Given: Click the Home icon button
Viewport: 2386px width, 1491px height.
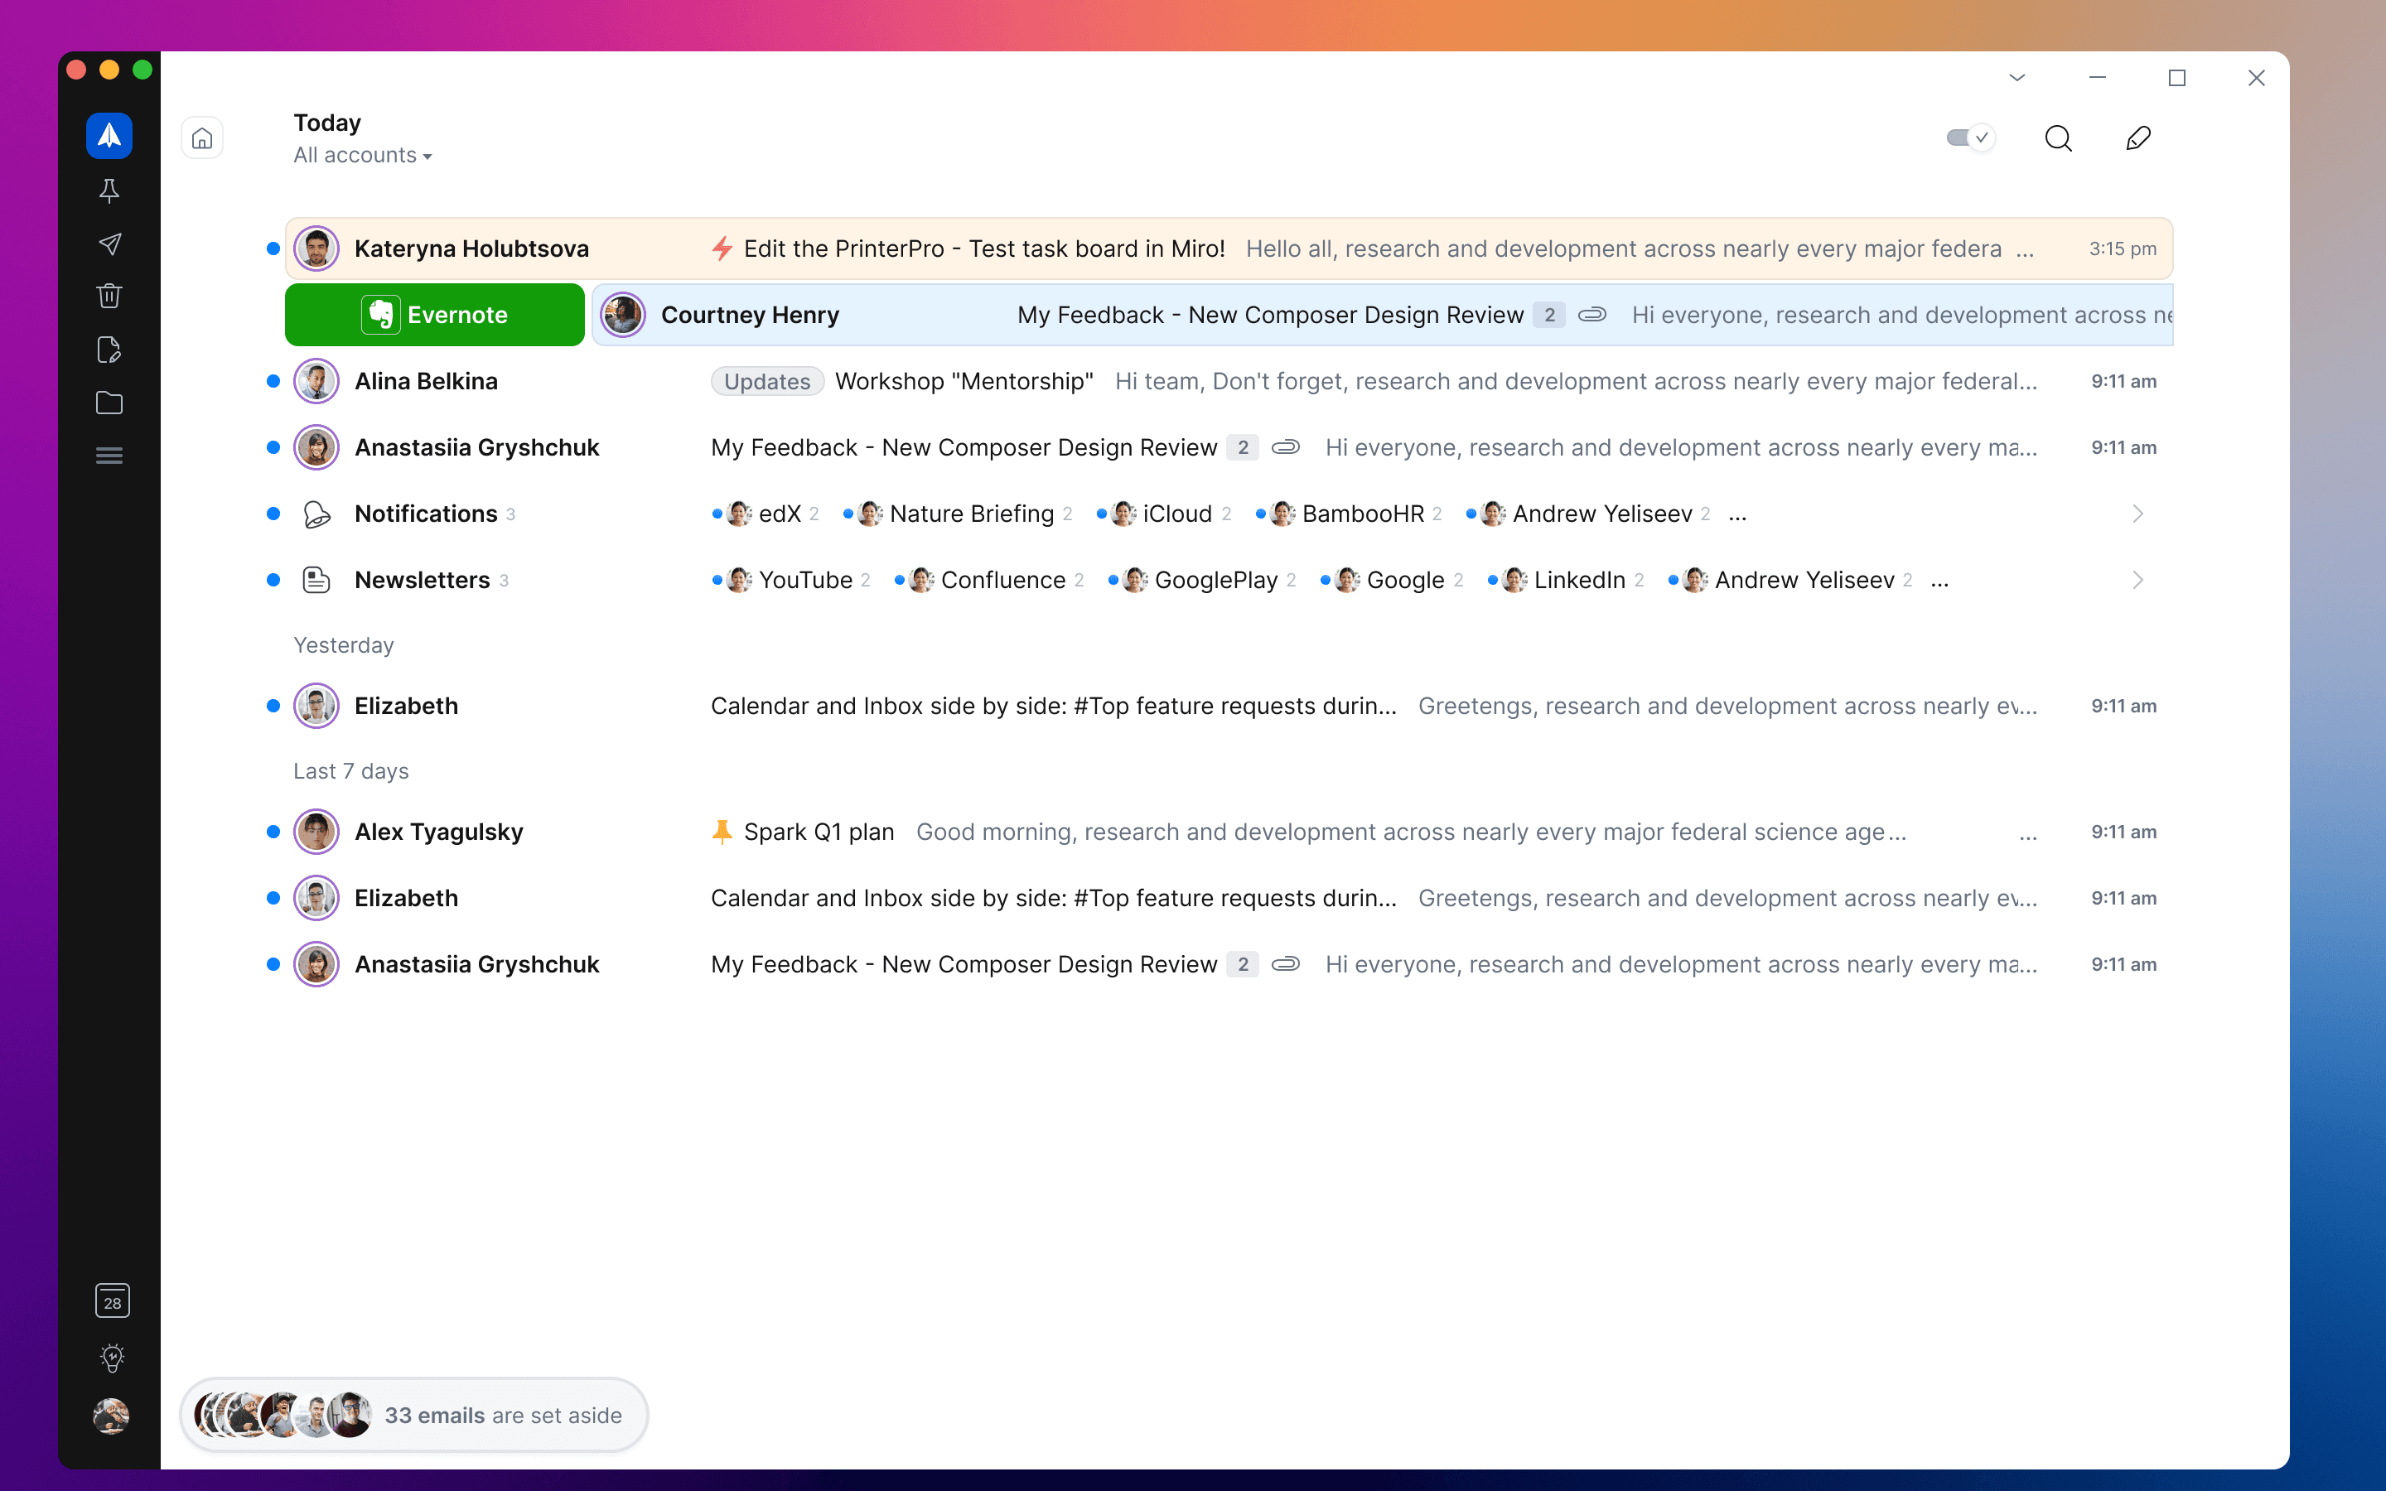Looking at the screenshot, I should pos(202,138).
